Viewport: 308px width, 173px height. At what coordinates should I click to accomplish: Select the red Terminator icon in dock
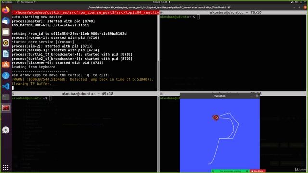click(x=6, y=108)
